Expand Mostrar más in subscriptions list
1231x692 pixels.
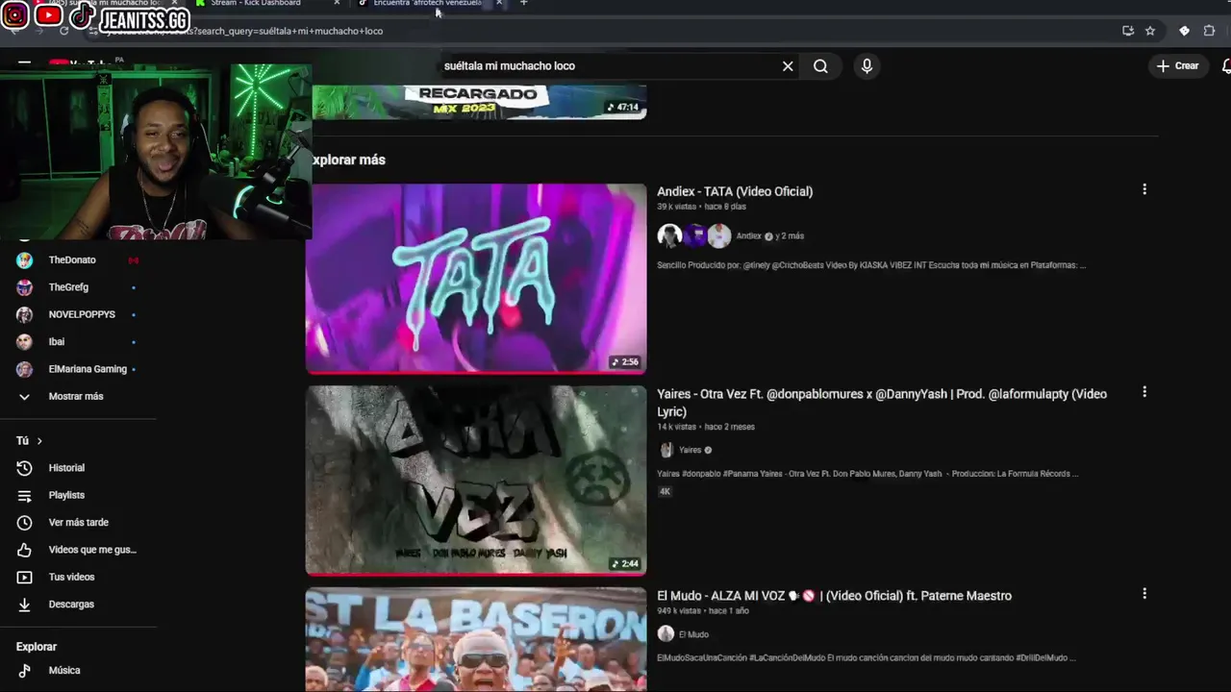click(78, 396)
